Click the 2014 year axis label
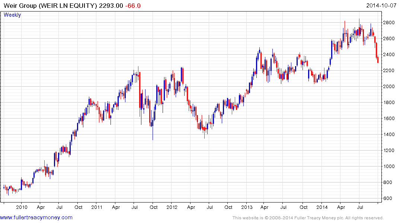The height and width of the screenshot is (223, 400). [322, 207]
